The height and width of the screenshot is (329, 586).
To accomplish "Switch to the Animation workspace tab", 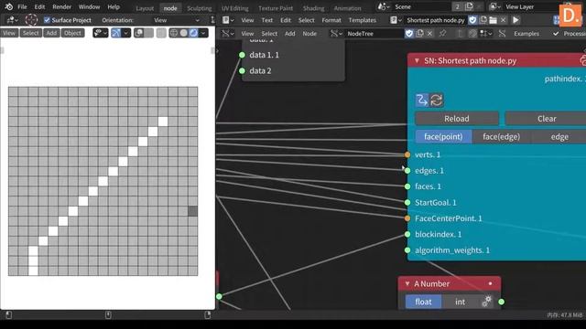I will click(348, 8).
